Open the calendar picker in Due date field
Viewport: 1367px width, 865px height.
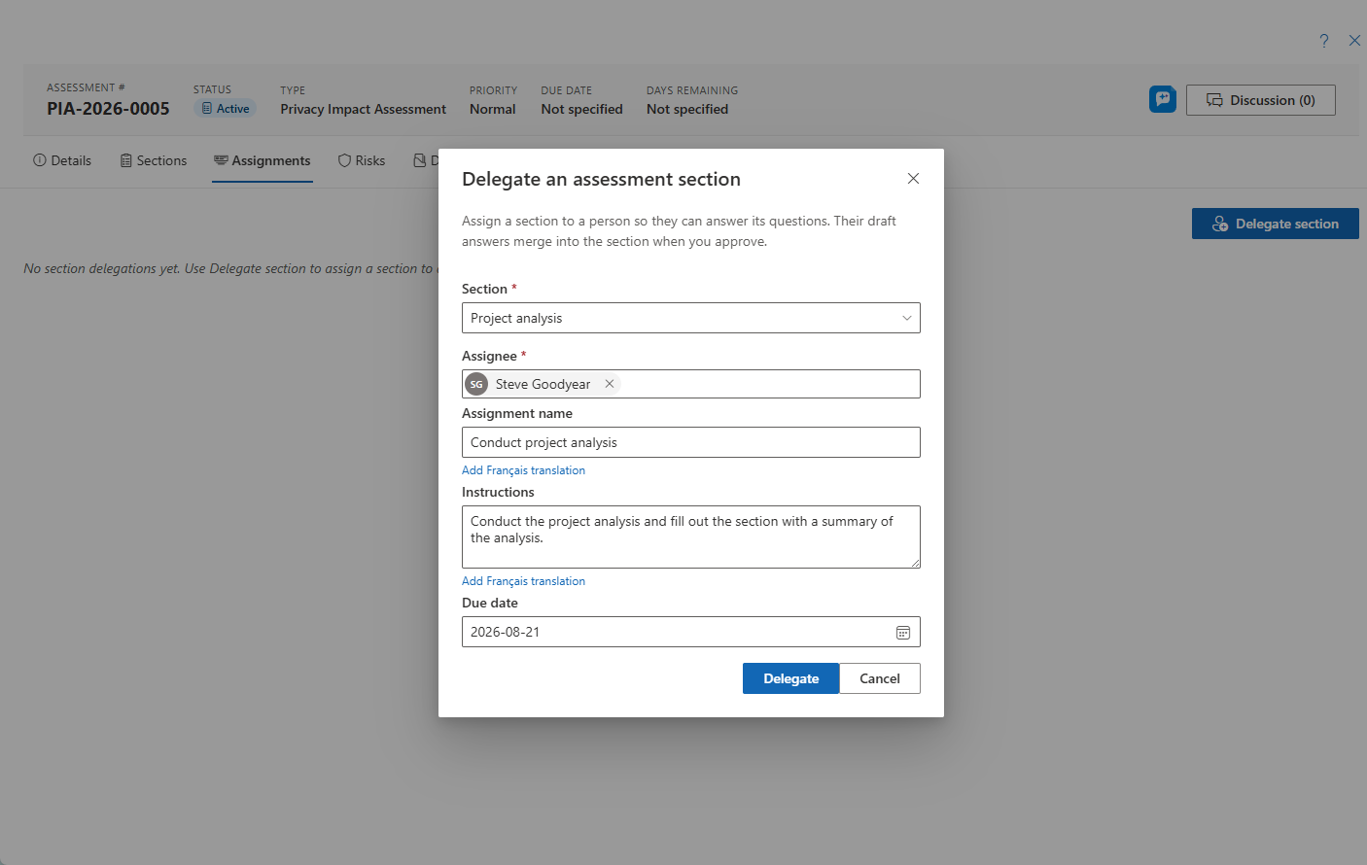click(903, 633)
